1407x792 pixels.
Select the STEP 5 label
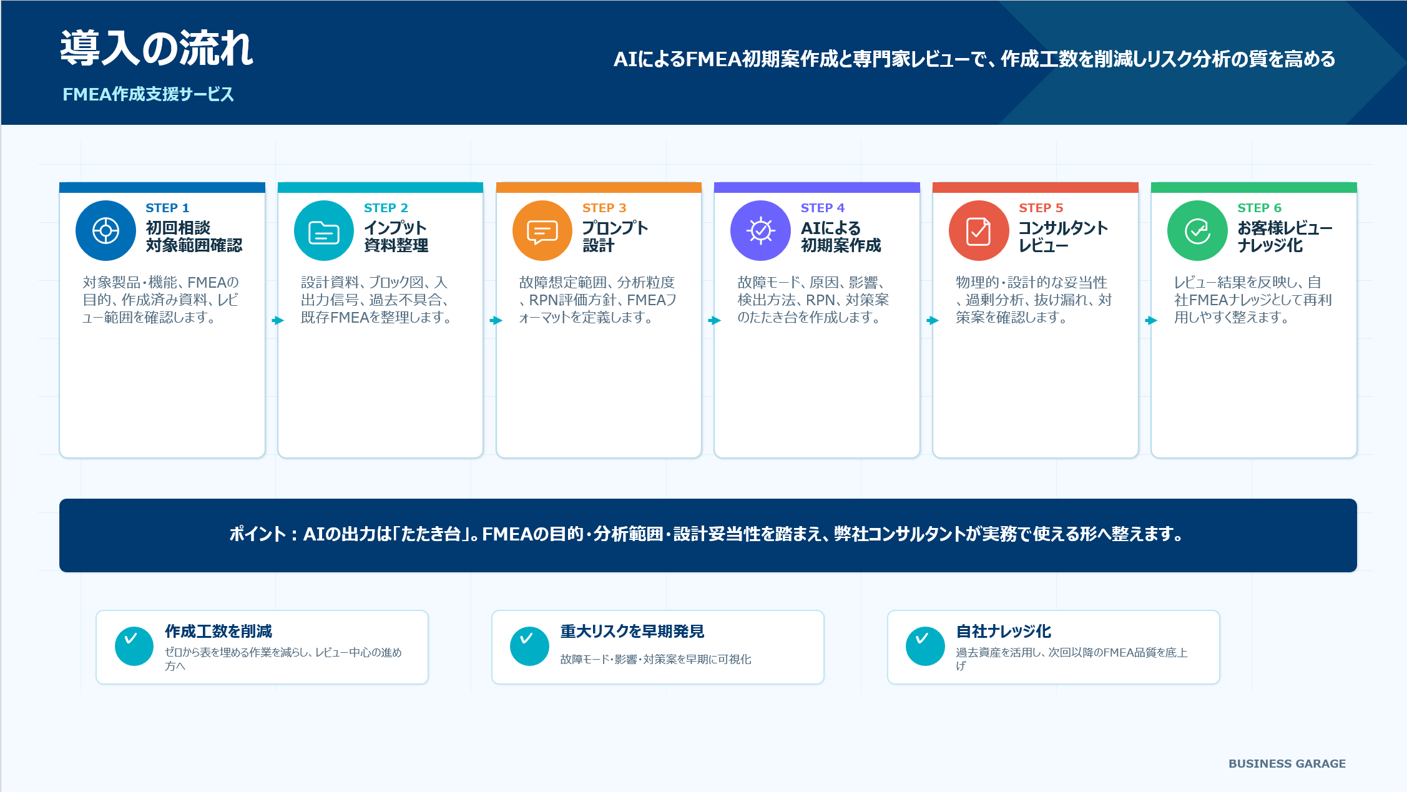click(x=1041, y=208)
